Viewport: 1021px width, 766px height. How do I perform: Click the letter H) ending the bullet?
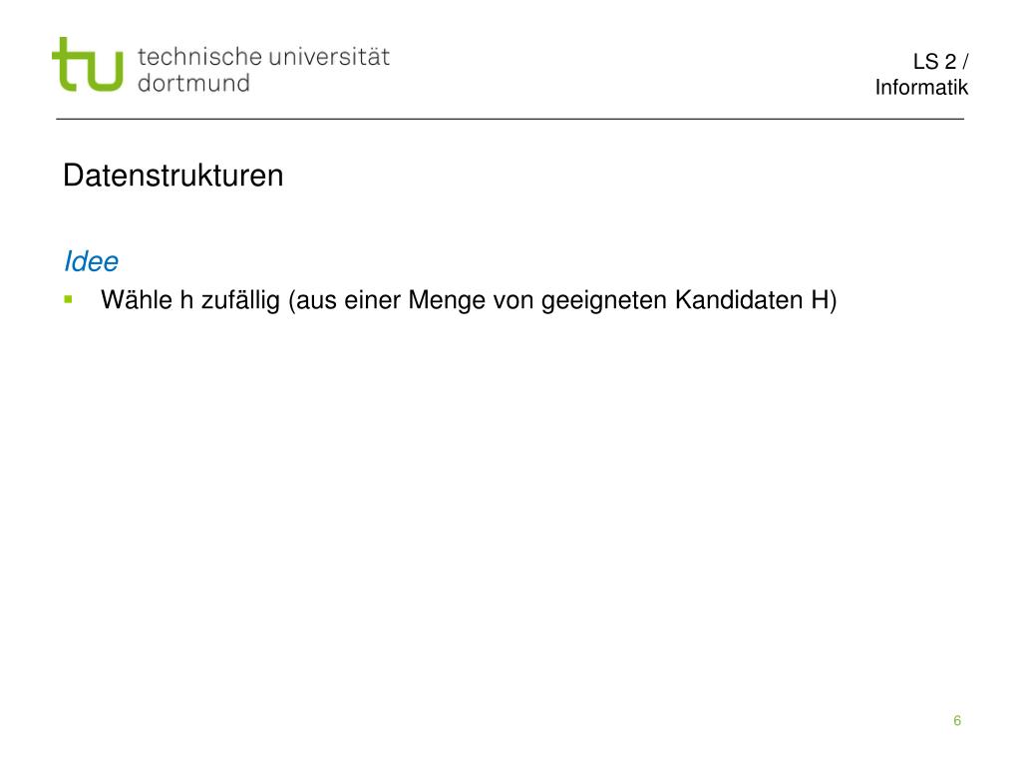click(824, 301)
